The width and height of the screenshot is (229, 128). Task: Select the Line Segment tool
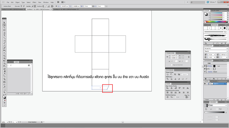click(4, 38)
